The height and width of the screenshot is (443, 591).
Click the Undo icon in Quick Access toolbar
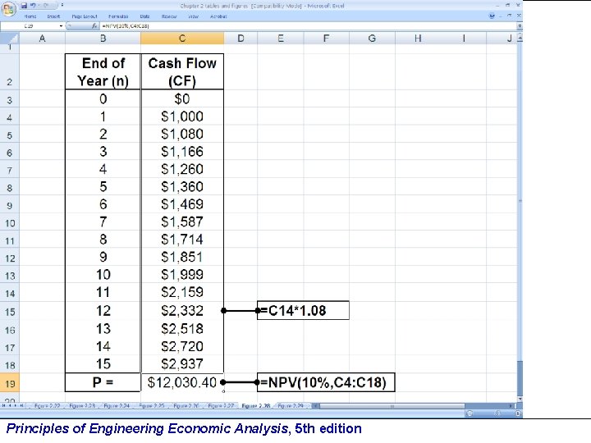click(33, 5)
